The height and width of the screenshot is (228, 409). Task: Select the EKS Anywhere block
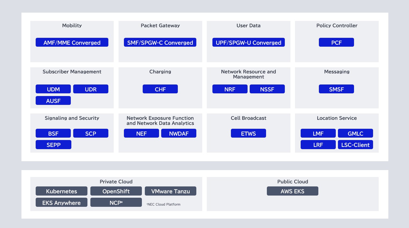pyautogui.click(x=61, y=203)
